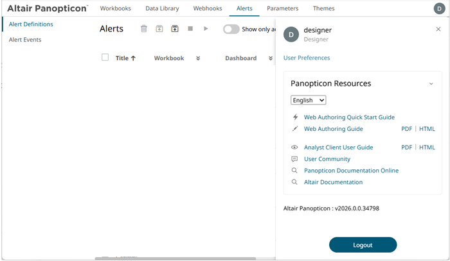The image size is (450, 261).
Task: Click the lightning icon beside Quick Start Guide
Action: [x=295, y=117]
